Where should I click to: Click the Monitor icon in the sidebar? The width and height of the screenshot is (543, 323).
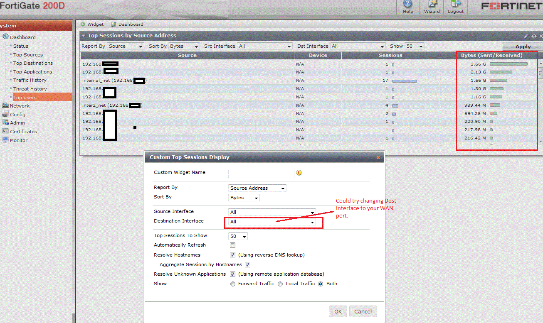[5, 140]
